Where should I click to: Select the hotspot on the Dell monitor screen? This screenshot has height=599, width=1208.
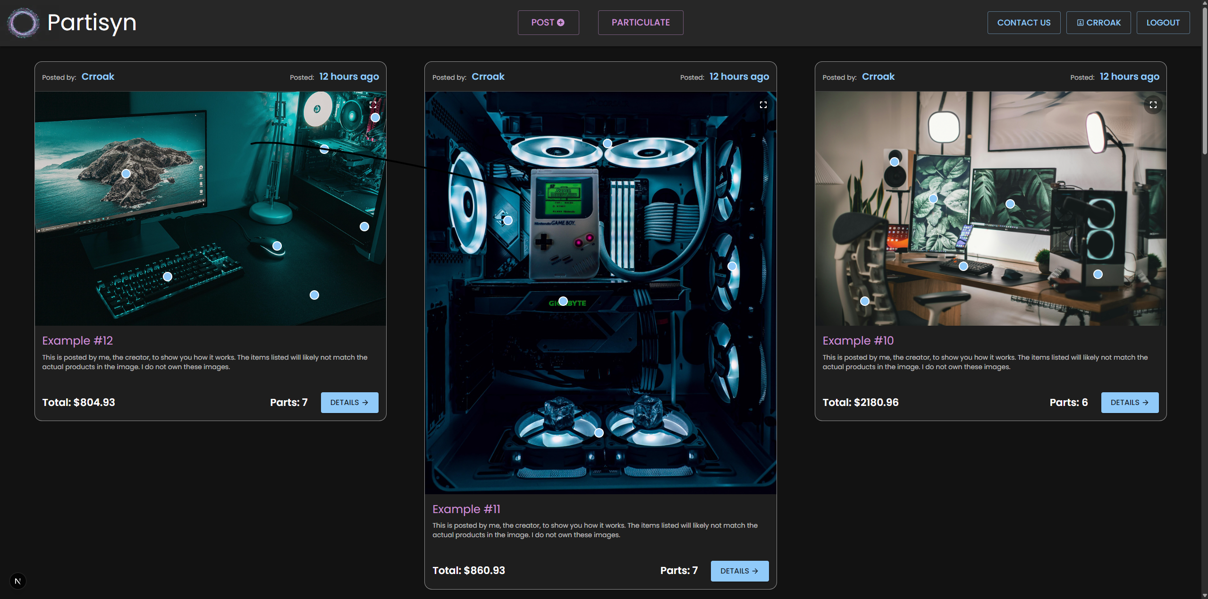click(126, 174)
